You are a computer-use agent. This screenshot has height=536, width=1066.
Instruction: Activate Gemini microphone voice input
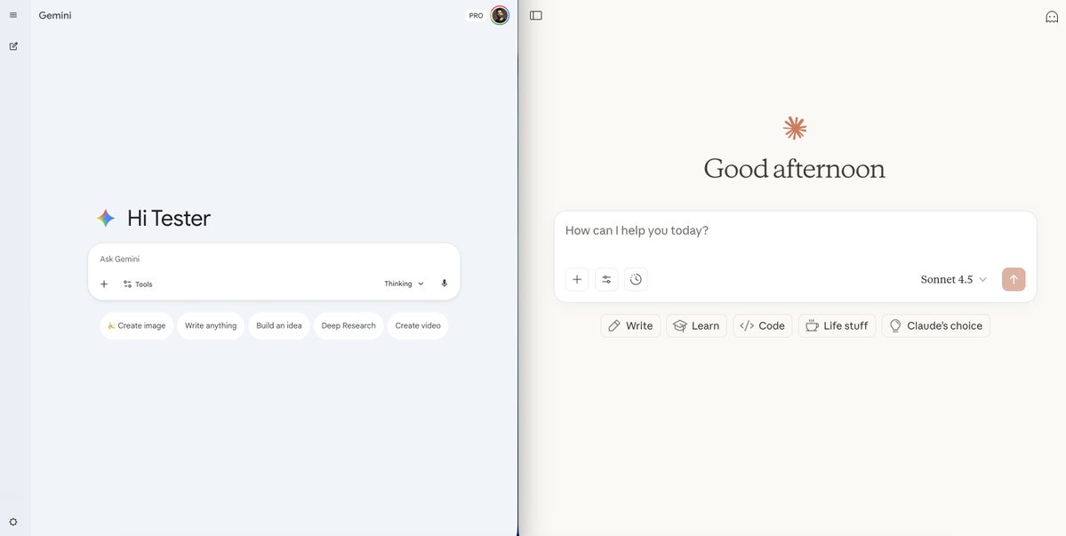click(x=444, y=284)
